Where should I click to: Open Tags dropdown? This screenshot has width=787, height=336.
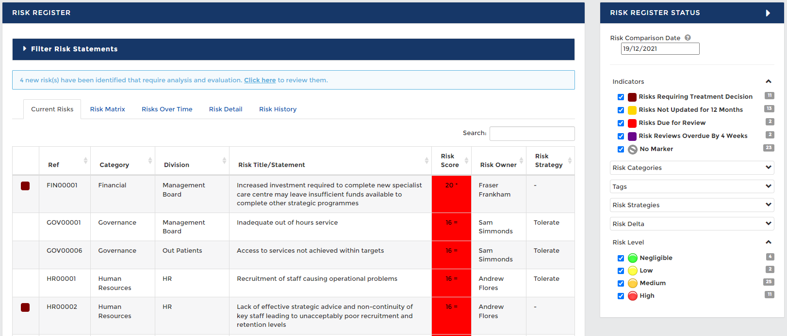coord(692,186)
